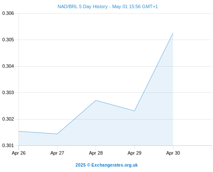Click the Apr 26 x-axis label
The image size is (213, 172).
coord(19,153)
